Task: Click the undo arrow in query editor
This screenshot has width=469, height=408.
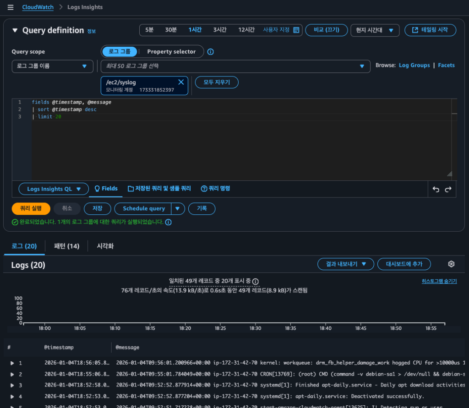Action: coord(436,189)
